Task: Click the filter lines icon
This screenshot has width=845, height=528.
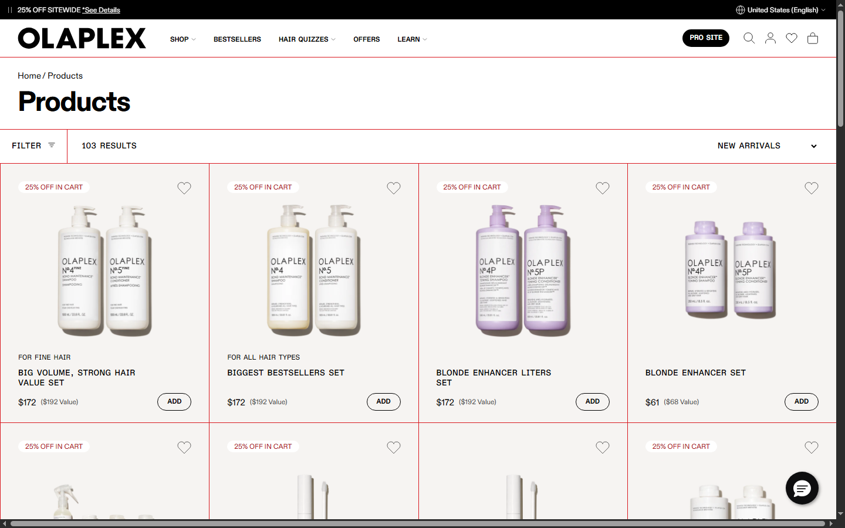Action: click(52, 145)
